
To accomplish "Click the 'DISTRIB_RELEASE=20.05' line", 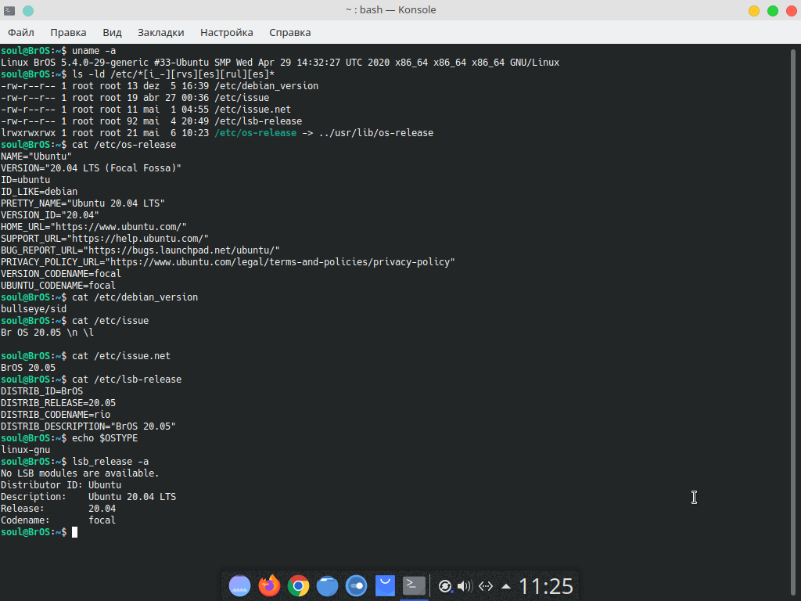I will tap(58, 403).
